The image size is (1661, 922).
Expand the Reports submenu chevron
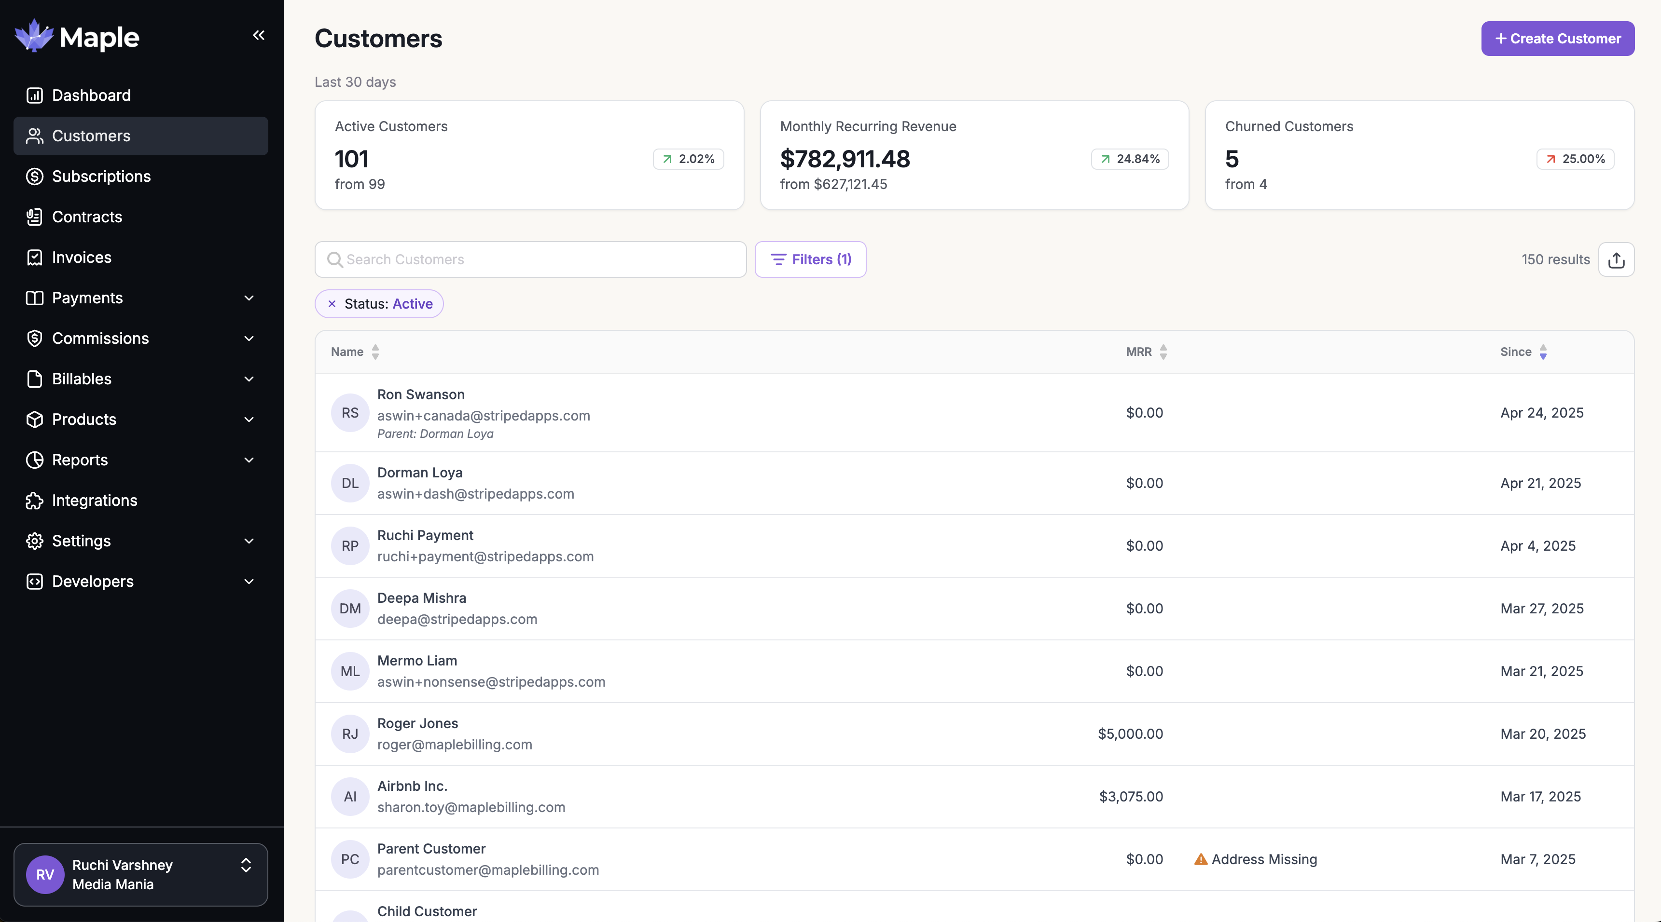[249, 460]
